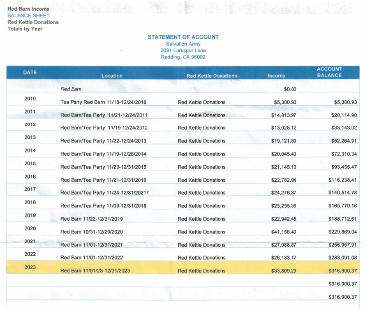
Task: Click Red Barn 11/01-12/31/2021 location text
Action: (91, 245)
